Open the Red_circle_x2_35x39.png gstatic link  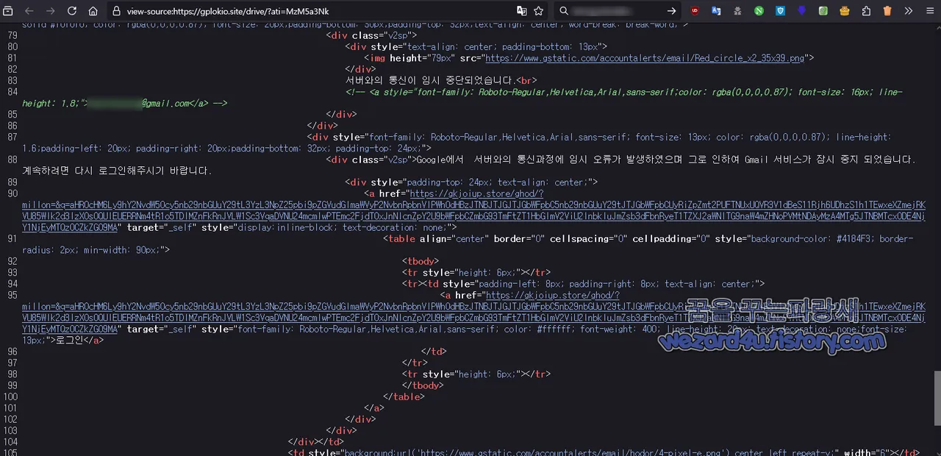click(645, 58)
